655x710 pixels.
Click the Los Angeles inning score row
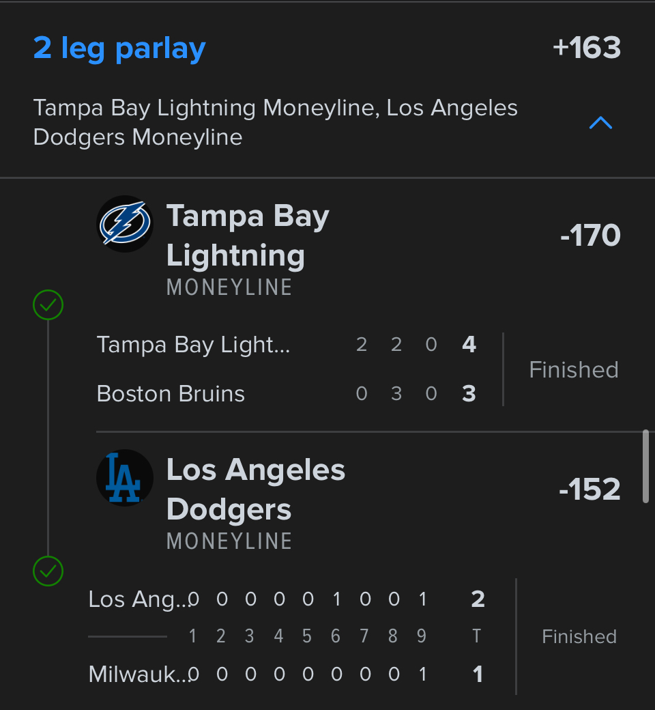287,599
